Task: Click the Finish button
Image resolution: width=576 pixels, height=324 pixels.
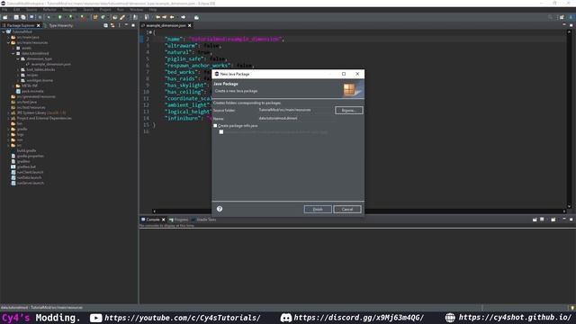Action: (318, 210)
